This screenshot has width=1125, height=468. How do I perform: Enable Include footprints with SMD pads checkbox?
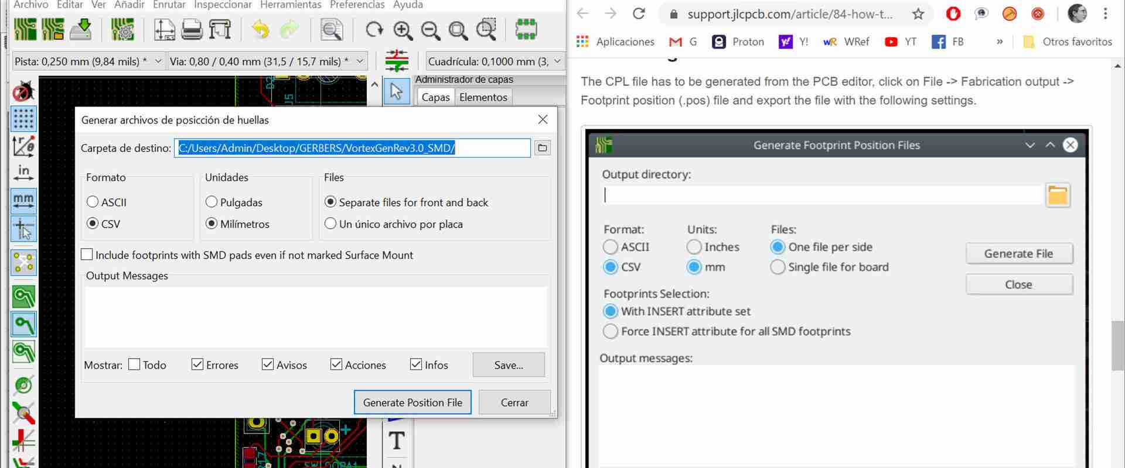(x=87, y=254)
